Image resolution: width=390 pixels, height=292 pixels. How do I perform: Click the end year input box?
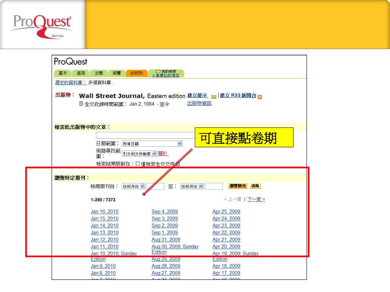pyautogui.click(x=214, y=186)
